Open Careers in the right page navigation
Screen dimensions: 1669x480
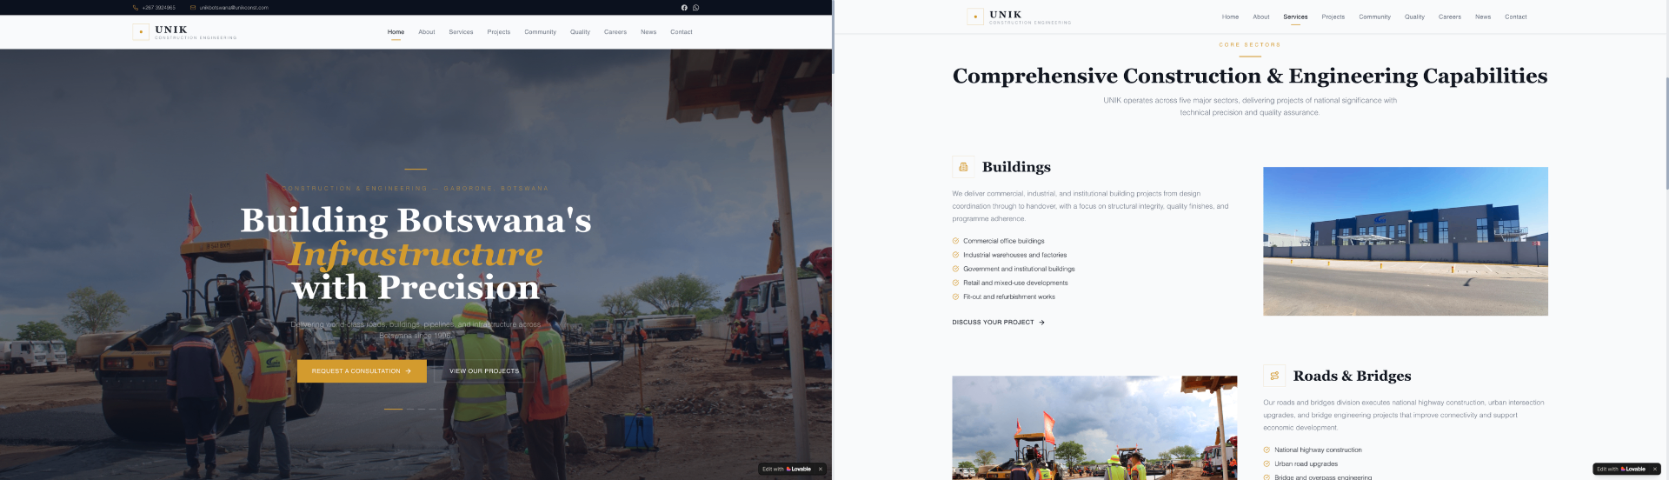coord(1450,17)
